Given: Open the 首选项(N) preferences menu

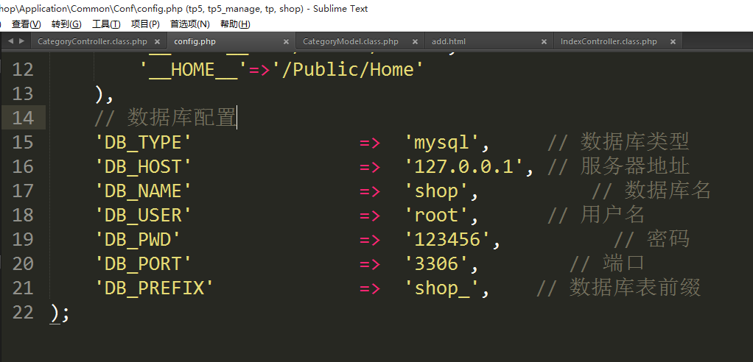Looking at the screenshot, I should 189,24.
